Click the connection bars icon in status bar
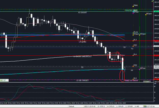The image size is (159, 108). pos(145,106)
